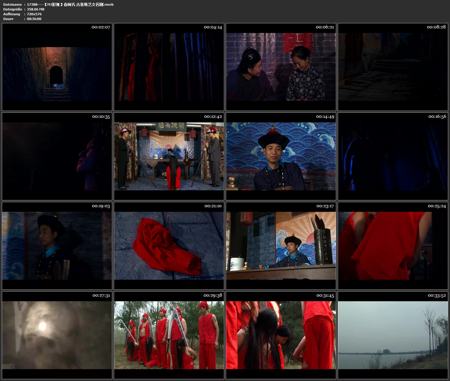Open the 00:27:31 hazy moon frame
The height and width of the screenshot is (381, 450).
pos(57,335)
